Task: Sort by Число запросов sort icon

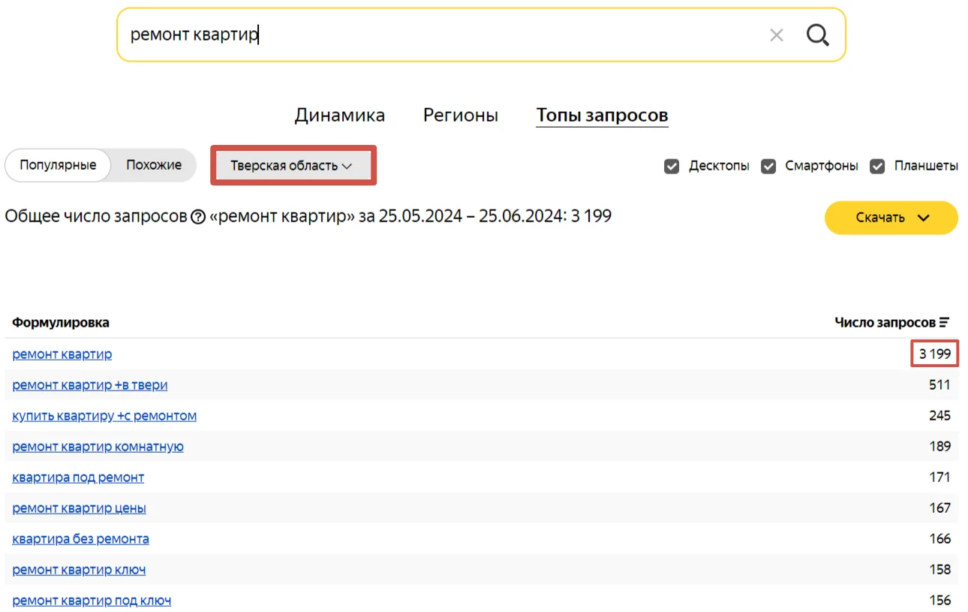Action: coord(944,323)
